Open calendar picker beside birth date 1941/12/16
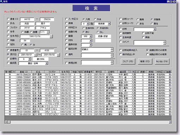The image size is (180, 135). 51,36
